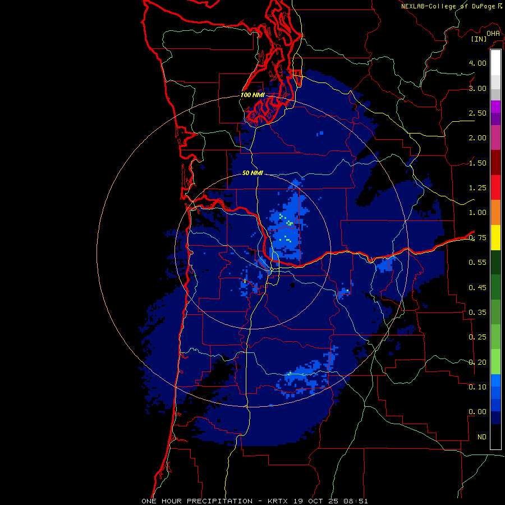505x505 pixels.
Task: Select the orange legend color block
Action: click(x=495, y=213)
